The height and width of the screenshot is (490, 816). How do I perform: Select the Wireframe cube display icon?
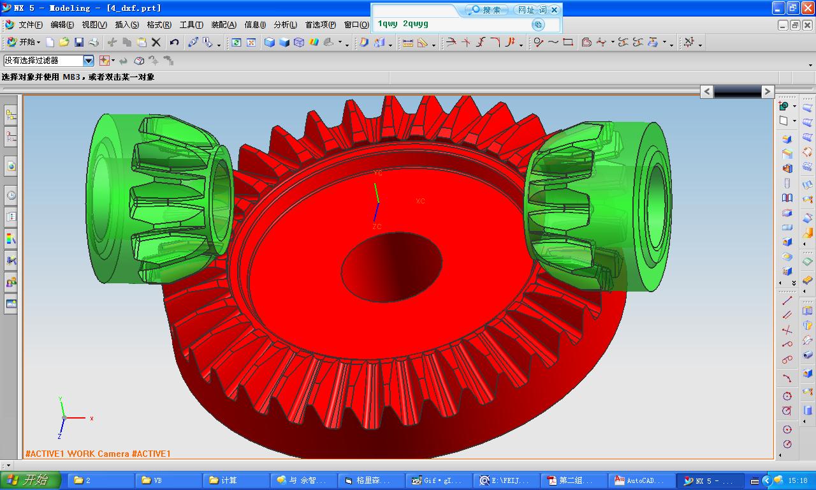pos(299,42)
